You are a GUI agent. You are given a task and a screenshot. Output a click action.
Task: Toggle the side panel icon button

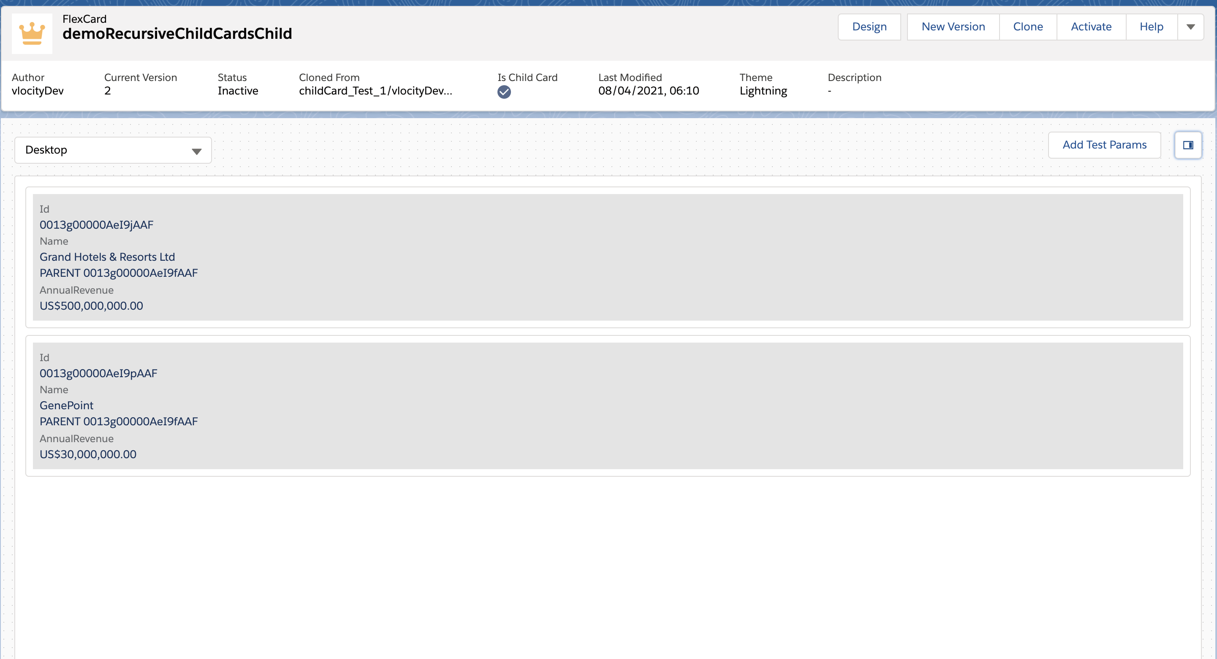(x=1188, y=145)
